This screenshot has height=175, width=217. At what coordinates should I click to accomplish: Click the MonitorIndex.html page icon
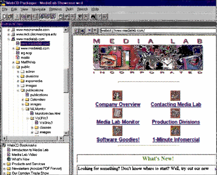[32, 113]
